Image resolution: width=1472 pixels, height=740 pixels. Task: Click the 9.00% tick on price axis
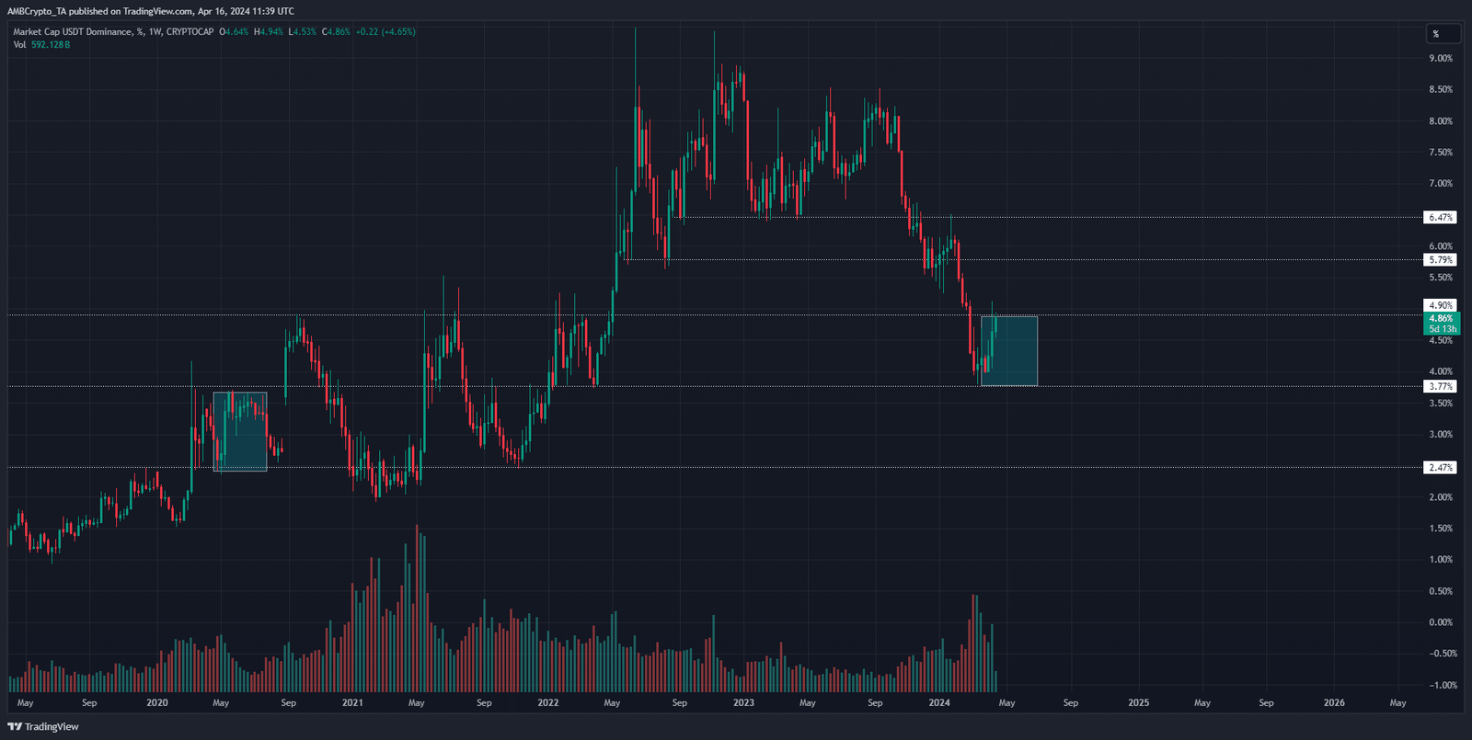pyautogui.click(x=1441, y=58)
